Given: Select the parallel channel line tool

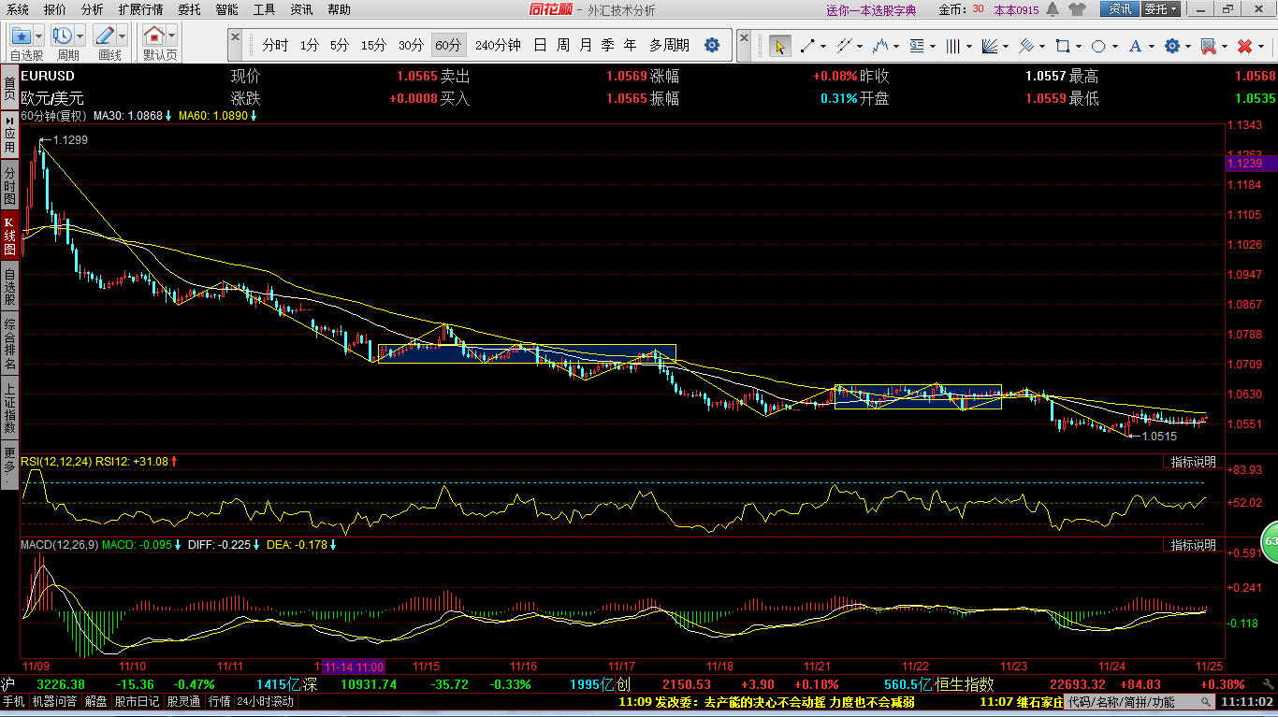Looking at the screenshot, I should (847, 46).
